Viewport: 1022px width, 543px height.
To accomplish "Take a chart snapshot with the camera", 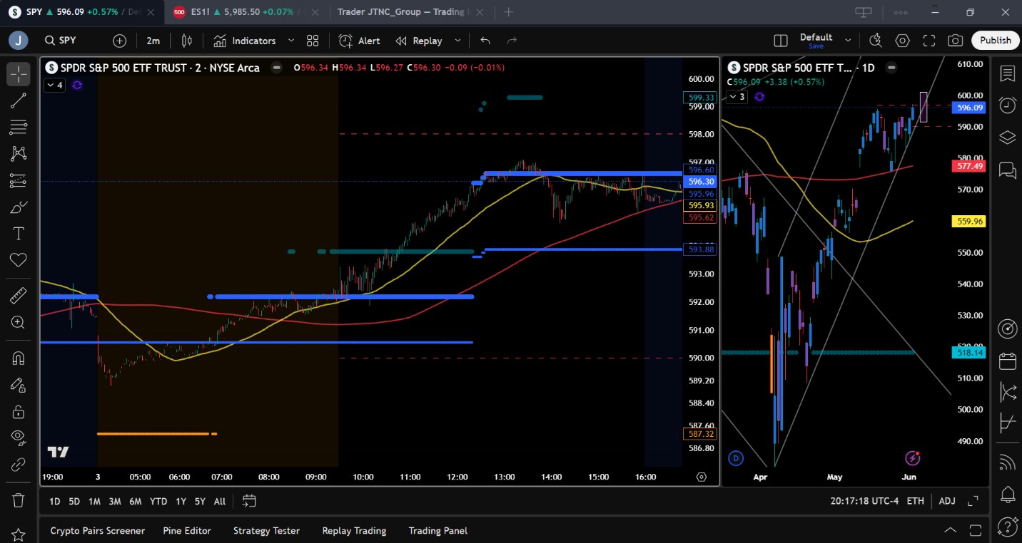I will (956, 41).
